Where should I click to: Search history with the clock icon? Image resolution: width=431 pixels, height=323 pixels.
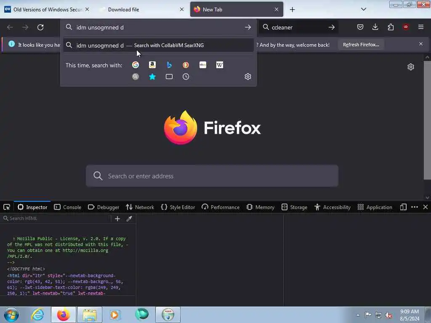(186, 77)
